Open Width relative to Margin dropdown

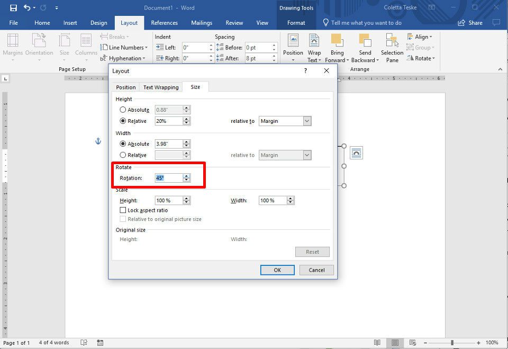click(307, 155)
